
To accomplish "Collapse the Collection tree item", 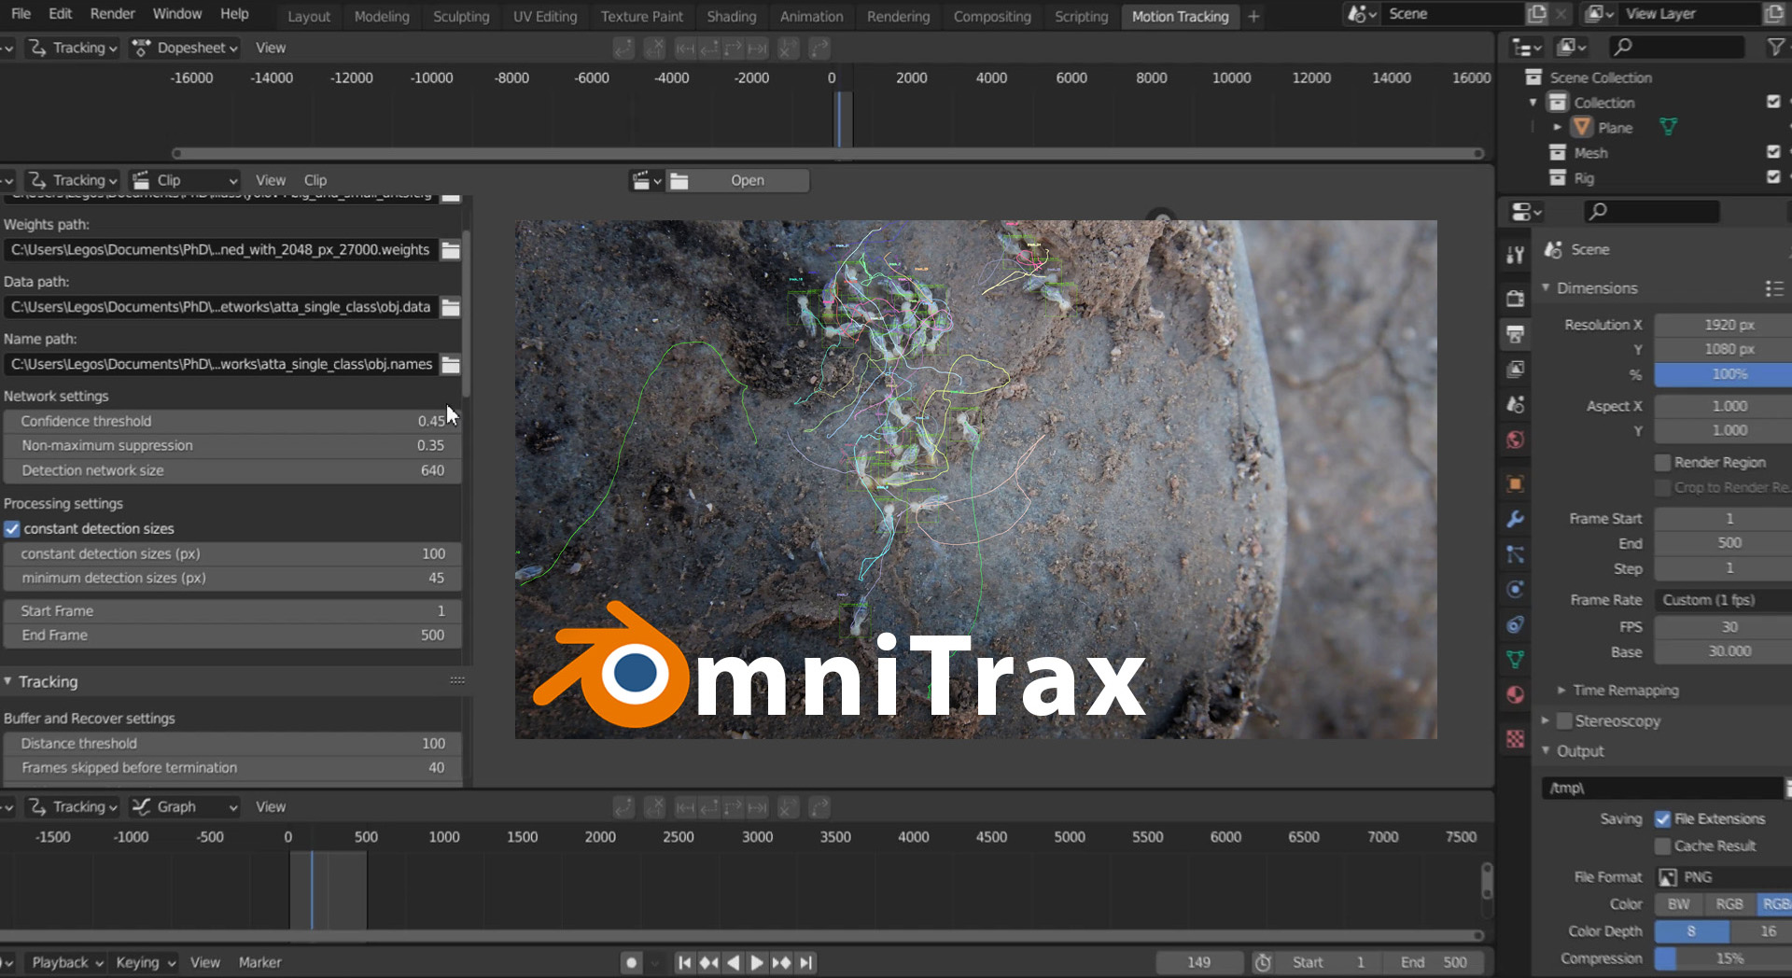I will pyautogui.click(x=1533, y=103).
